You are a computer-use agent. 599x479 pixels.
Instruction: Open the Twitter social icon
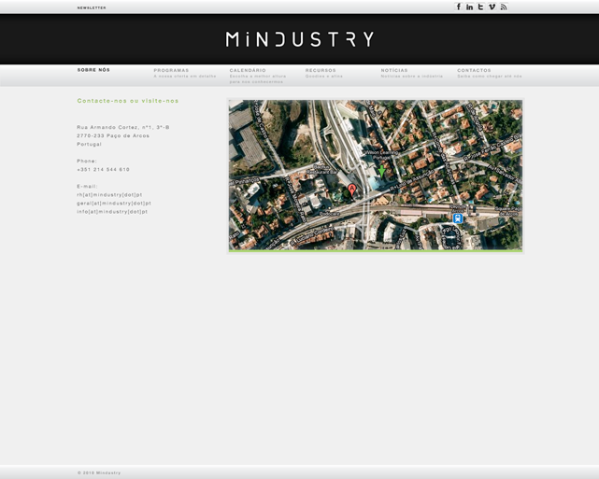click(480, 7)
